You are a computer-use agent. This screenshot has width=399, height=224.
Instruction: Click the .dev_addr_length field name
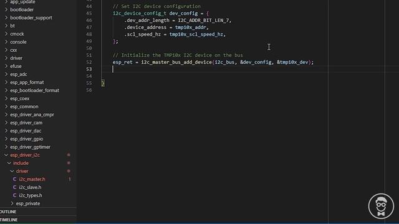[147, 21]
